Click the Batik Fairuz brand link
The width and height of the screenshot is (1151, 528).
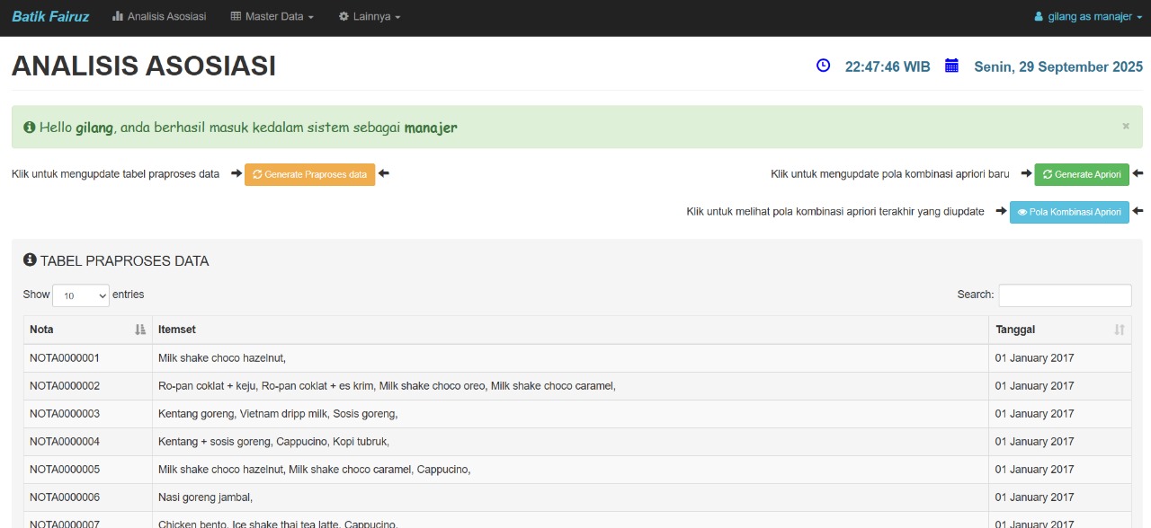[x=50, y=17]
